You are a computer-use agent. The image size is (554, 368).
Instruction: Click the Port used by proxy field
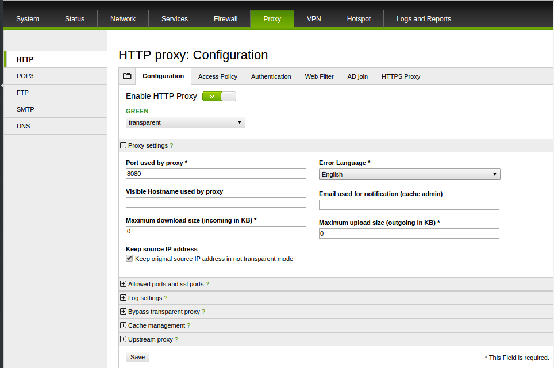point(216,174)
